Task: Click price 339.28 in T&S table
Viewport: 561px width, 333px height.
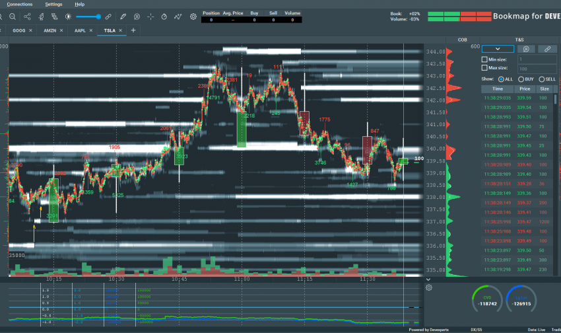Action: pyautogui.click(x=524, y=184)
